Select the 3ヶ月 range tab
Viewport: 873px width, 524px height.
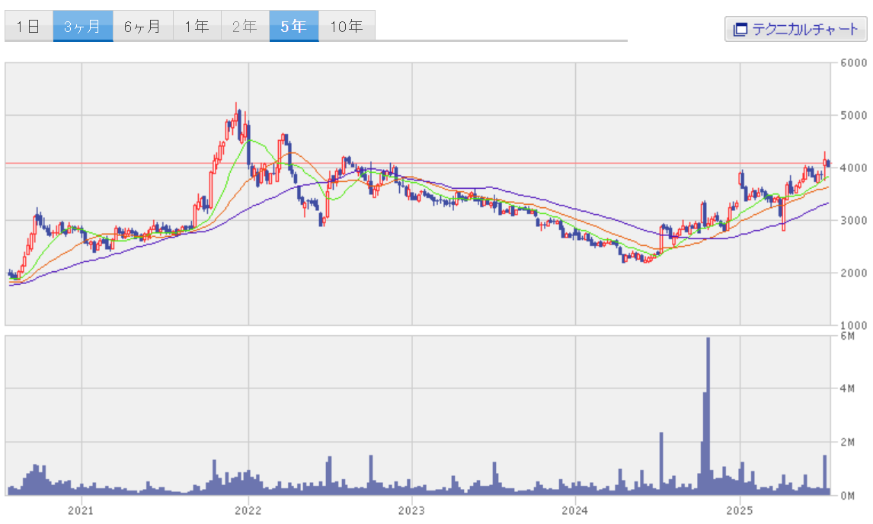pyautogui.click(x=83, y=26)
